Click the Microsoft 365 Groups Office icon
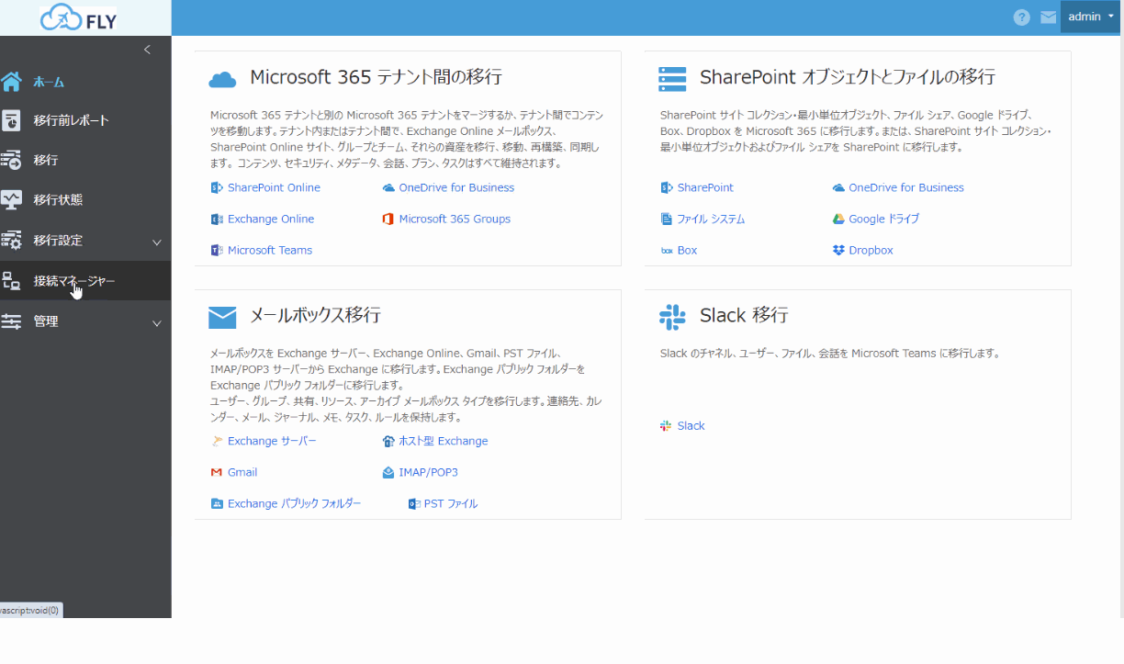This screenshot has width=1124, height=664. 388,219
